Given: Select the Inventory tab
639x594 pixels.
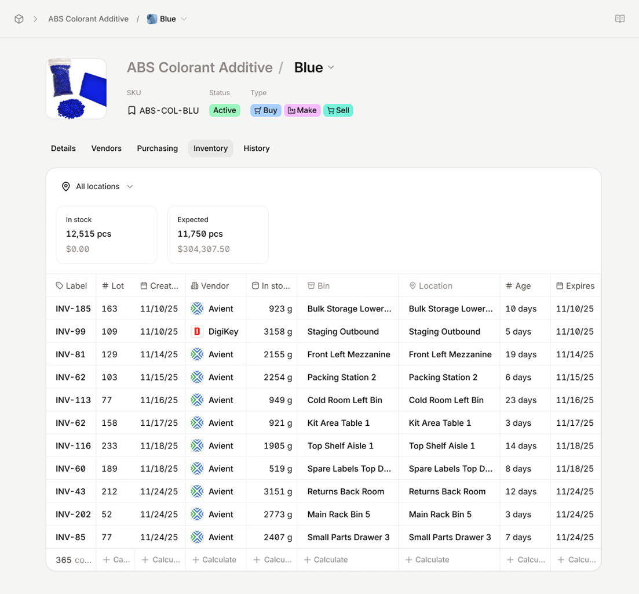Looking at the screenshot, I should pyautogui.click(x=211, y=148).
